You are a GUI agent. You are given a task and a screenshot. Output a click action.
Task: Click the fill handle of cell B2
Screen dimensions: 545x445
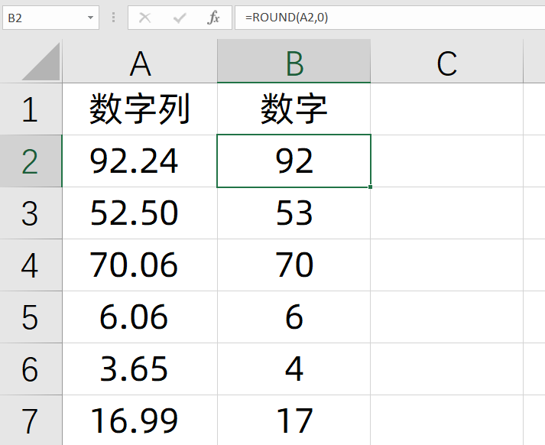371,187
